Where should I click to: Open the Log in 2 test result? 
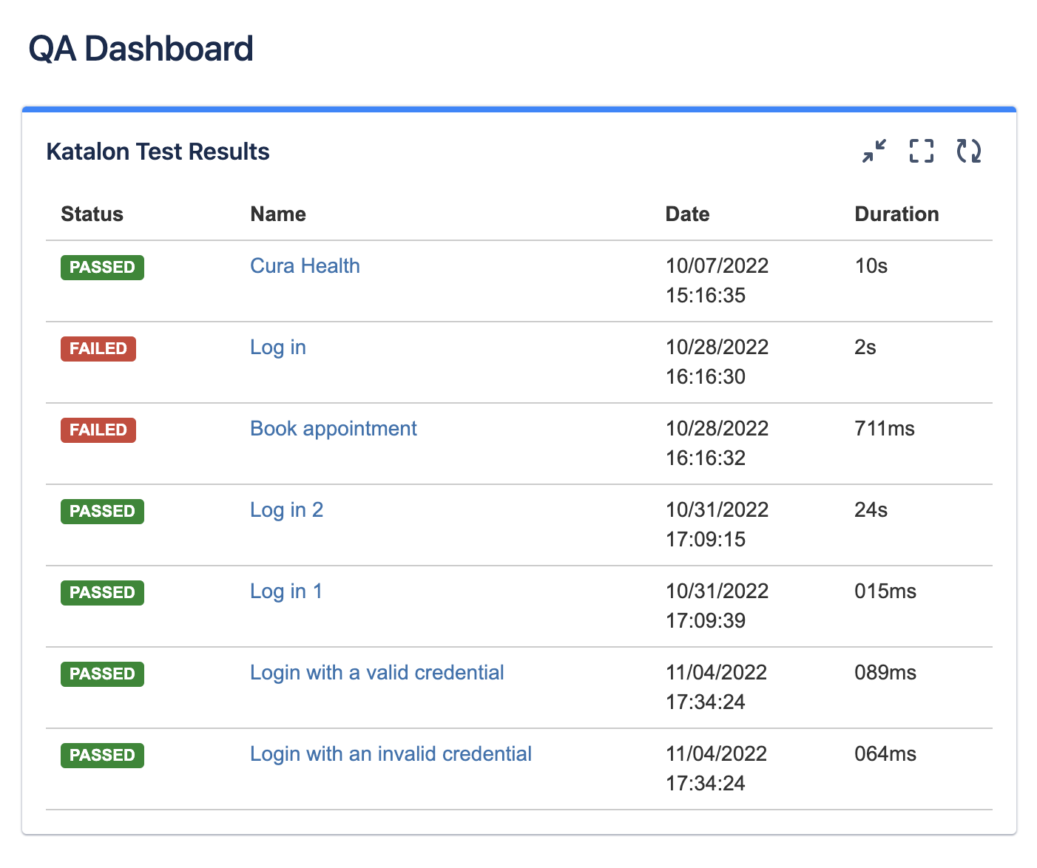tap(287, 509)
